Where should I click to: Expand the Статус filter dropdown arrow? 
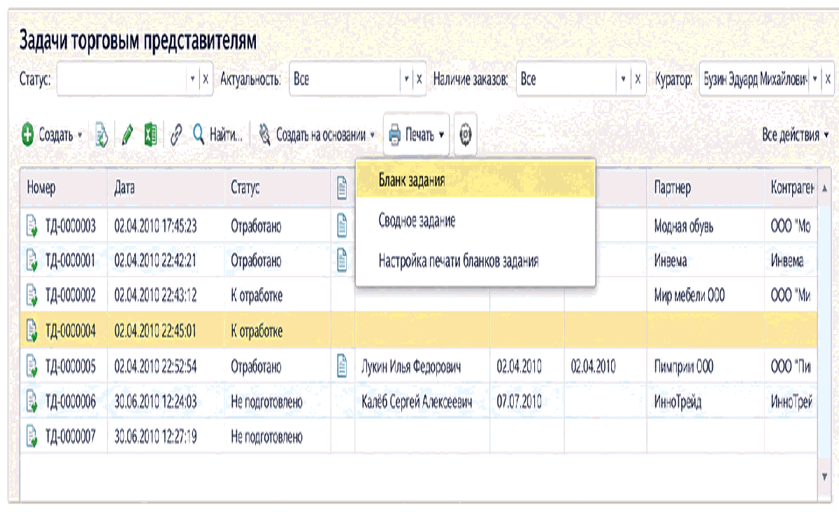pyautogui.click(x=193, y=80)
